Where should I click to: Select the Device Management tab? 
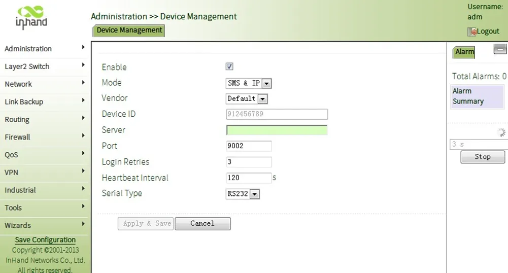tap(129, 30)
